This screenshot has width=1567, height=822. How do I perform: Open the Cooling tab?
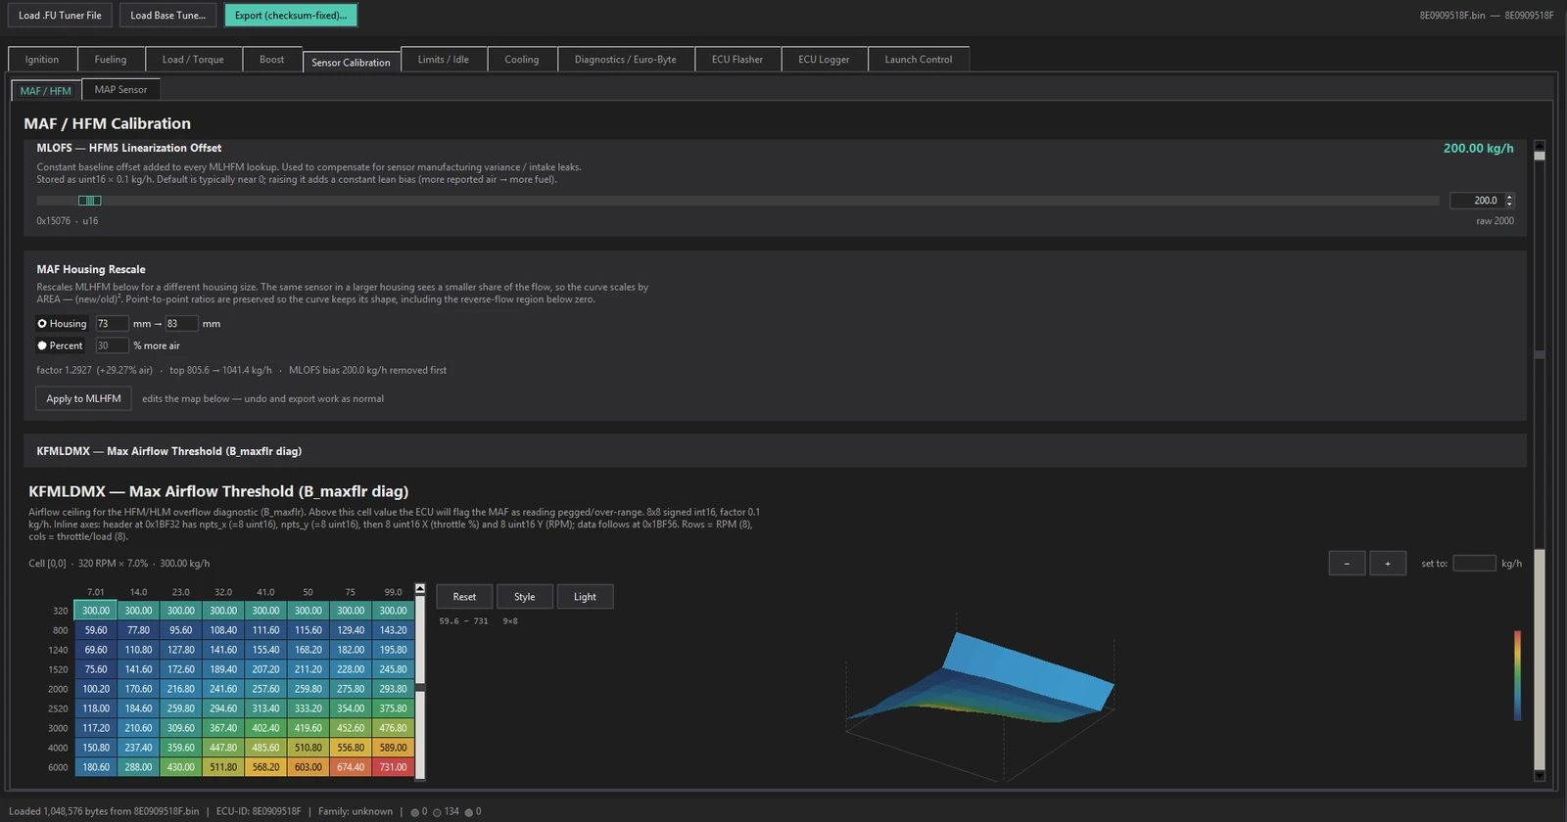(522, 60)
